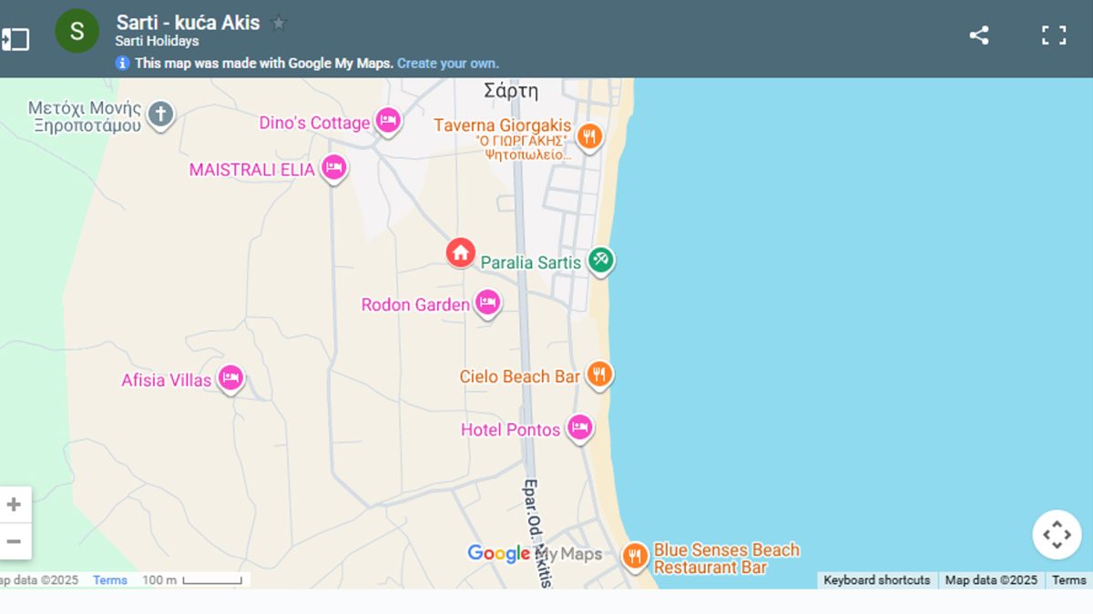This screenshot has width=1093, height=614.
Task: Zoom in on the map
Action: [15, 505]
